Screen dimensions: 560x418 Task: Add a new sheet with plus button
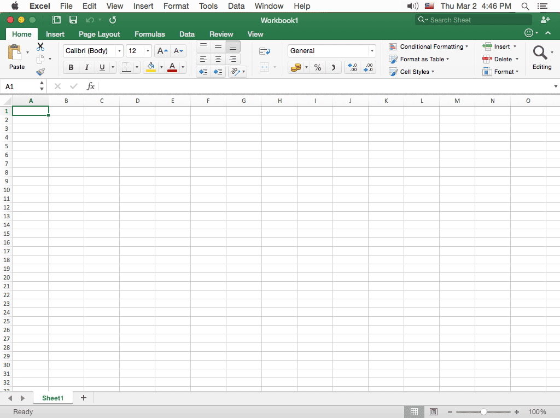[84, 398]
